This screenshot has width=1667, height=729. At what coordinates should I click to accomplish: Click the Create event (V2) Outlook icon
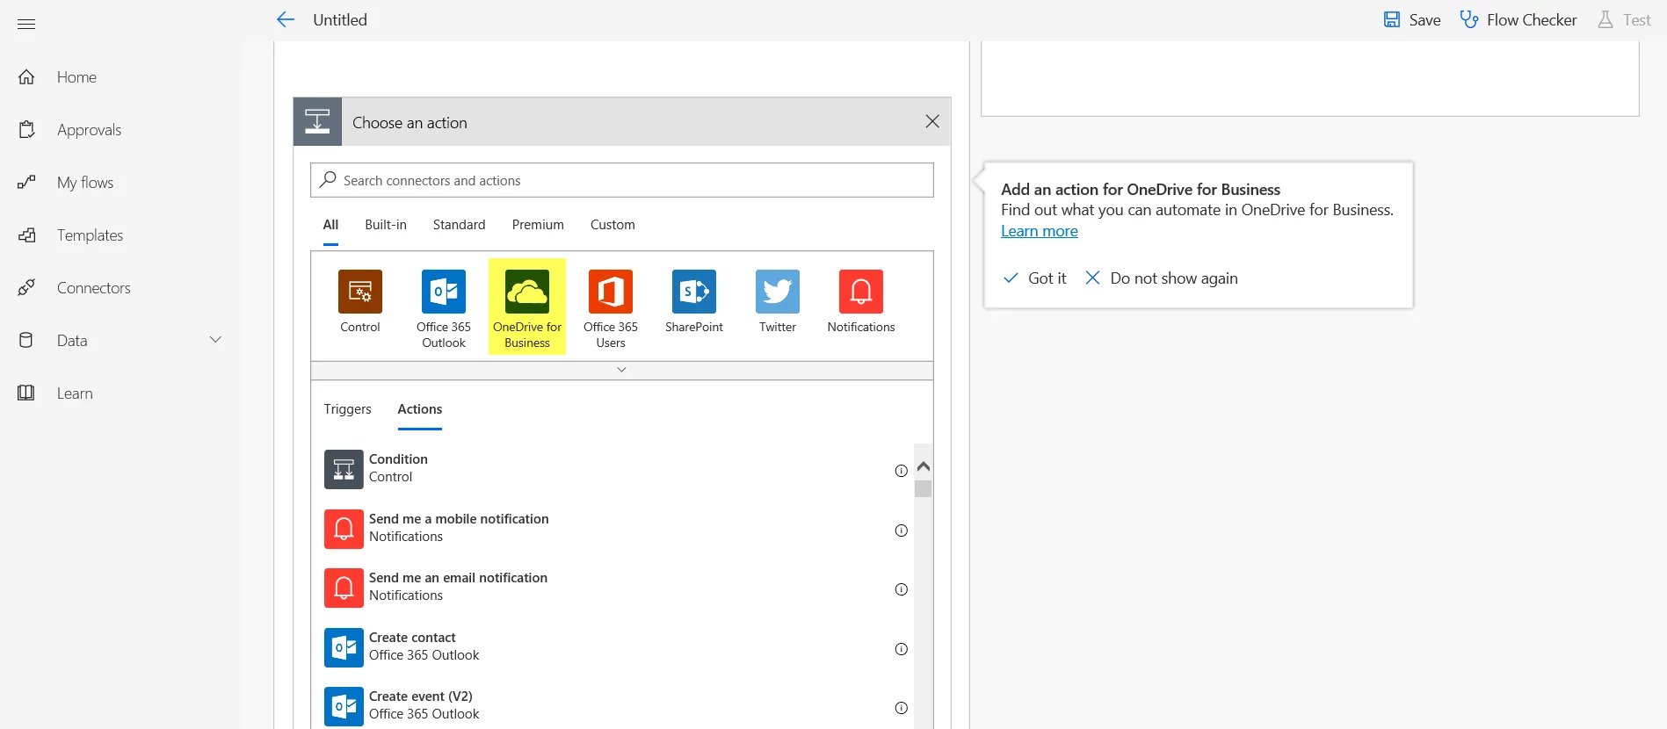344,707
